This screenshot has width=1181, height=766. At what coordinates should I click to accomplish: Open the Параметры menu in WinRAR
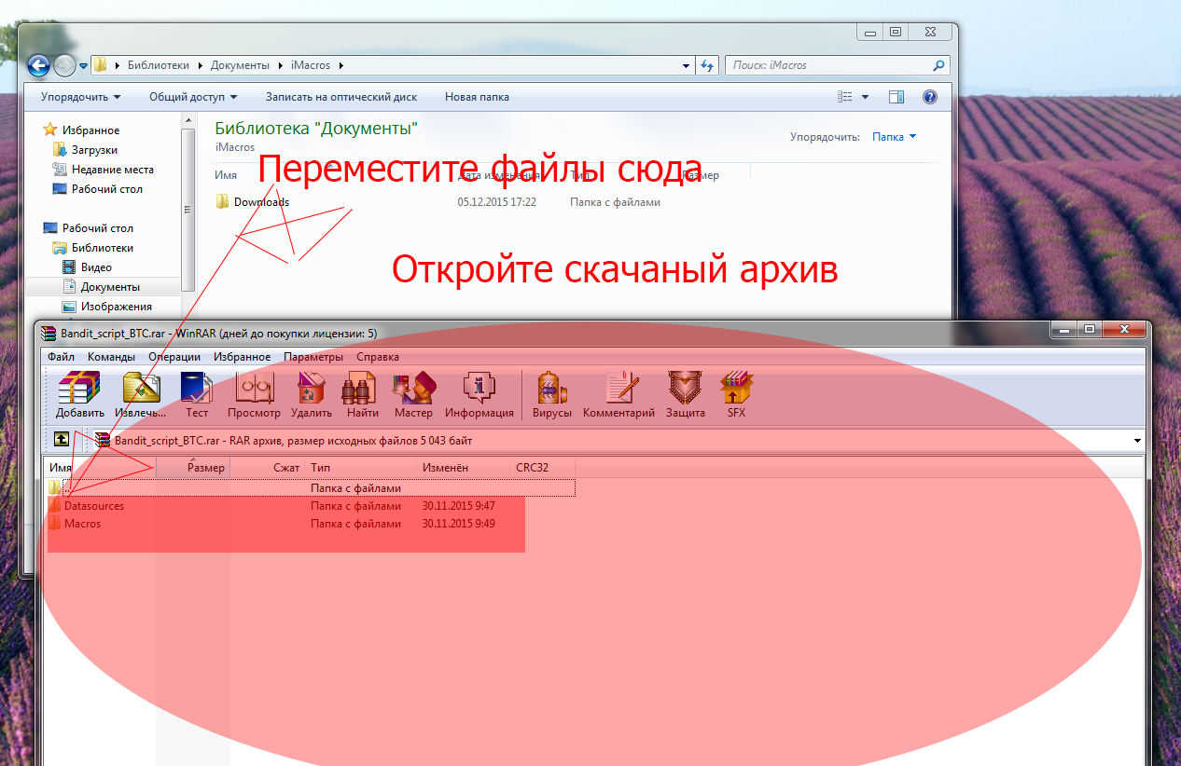[313, 357]
